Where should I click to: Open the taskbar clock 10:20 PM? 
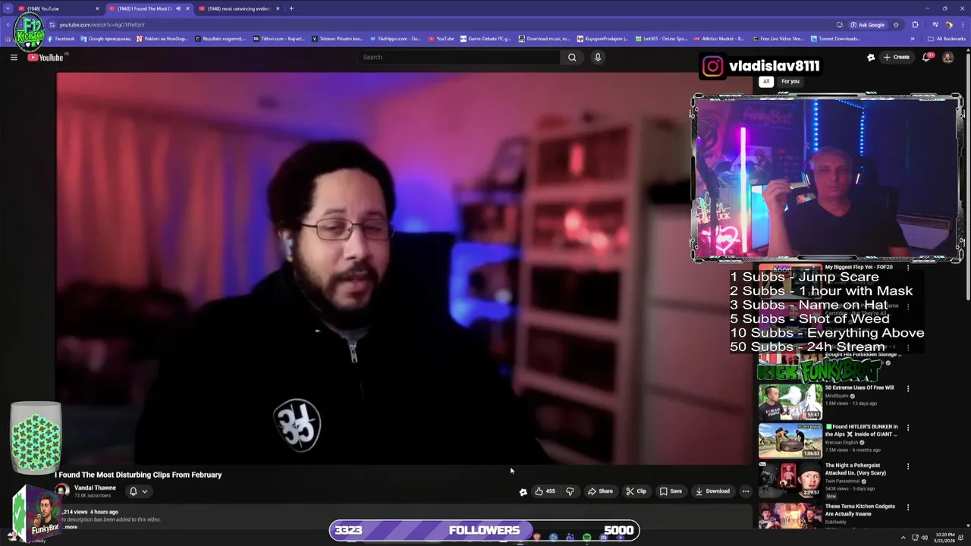coord(944,538)
